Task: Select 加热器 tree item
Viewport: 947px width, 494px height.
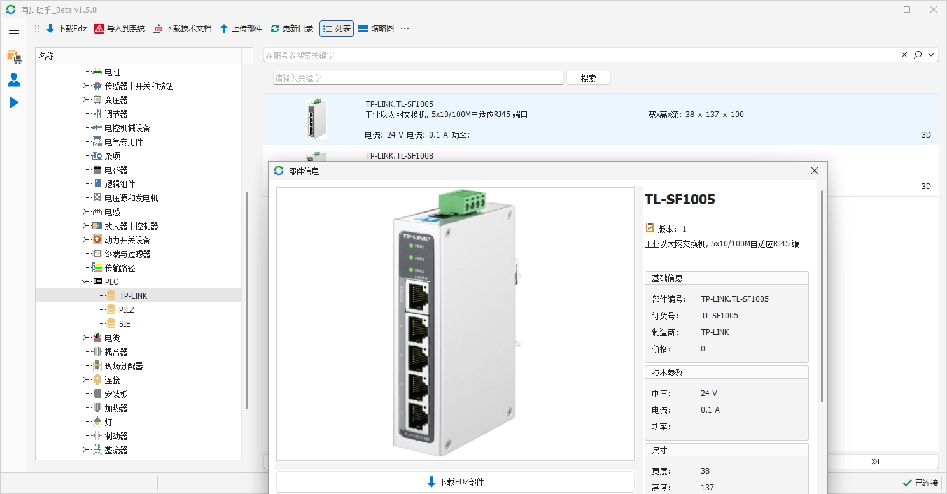Action: [116, 408]
